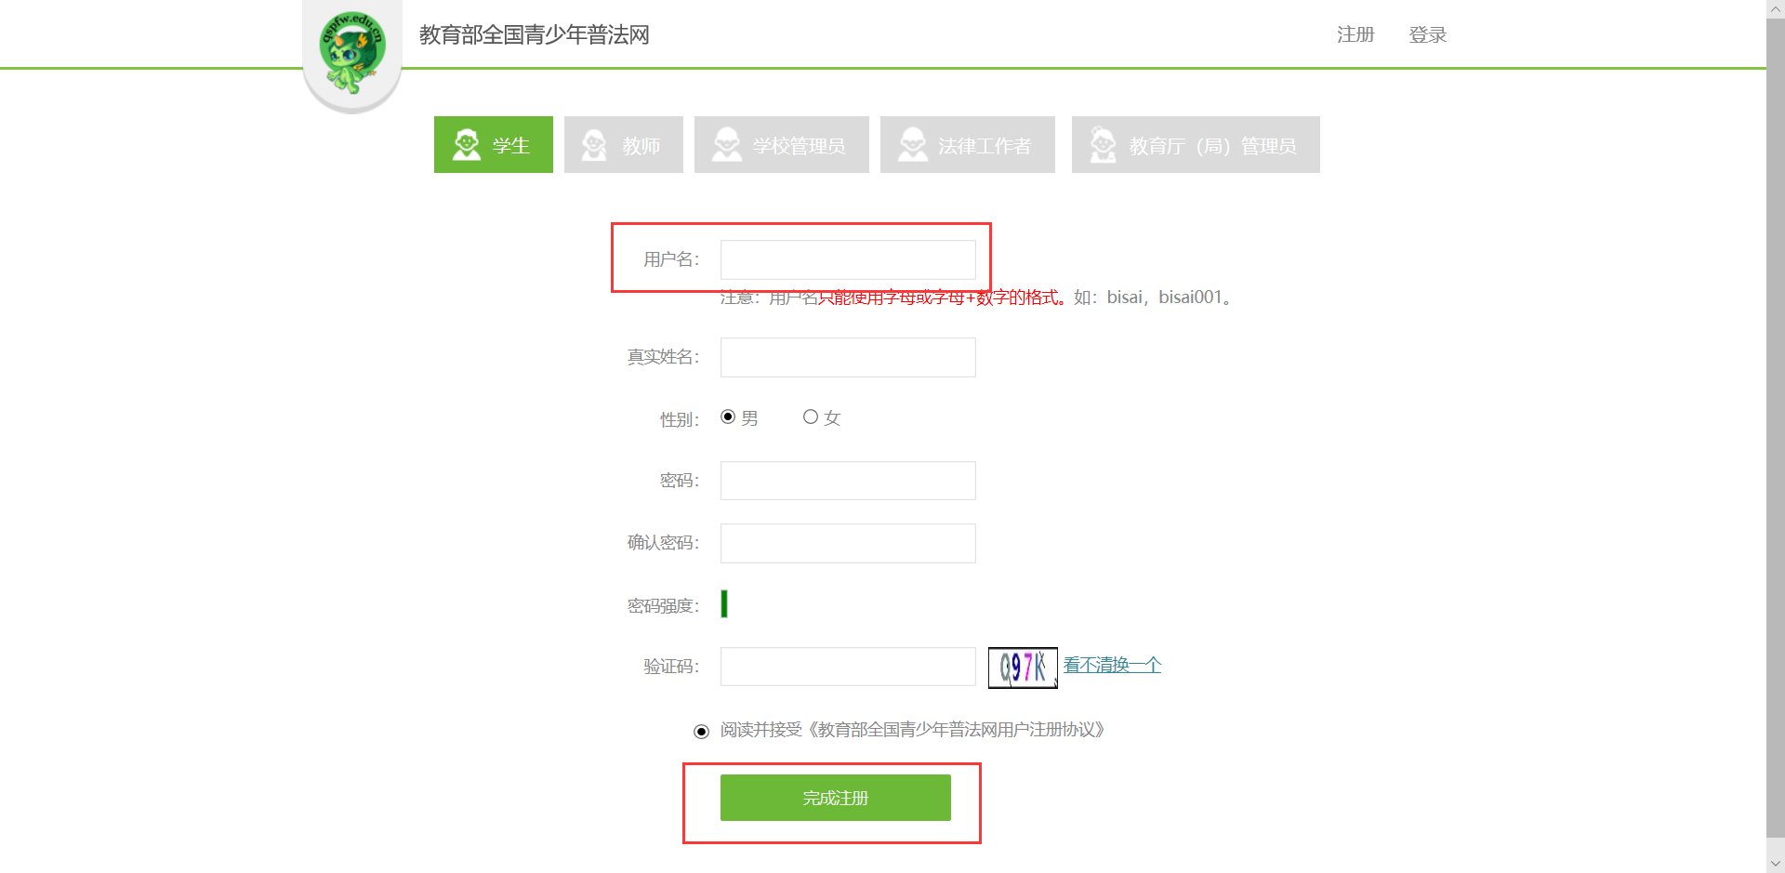1785x873 pixels.
Task: Click 看不清换一个 to refresh captcha
Action: coord(1112,664)
